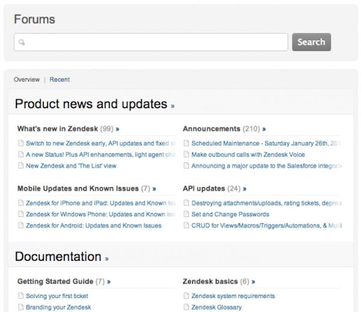Select the Overview tab
This screenshot has height=312, width=361.
26,80
